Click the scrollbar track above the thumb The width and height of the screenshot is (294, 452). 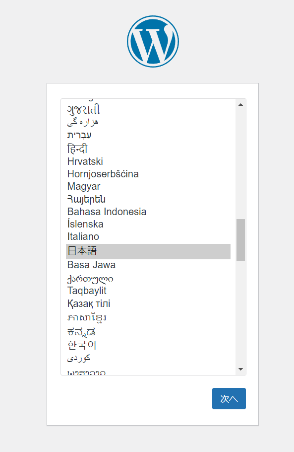[241, 164]
